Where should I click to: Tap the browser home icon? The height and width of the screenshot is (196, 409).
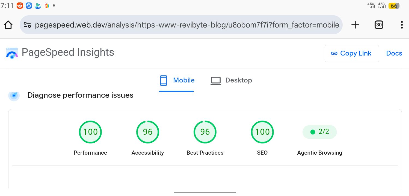[x=8, y=25]
